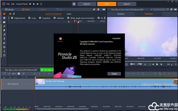The height and width of the screenshot is (111, 178).
Task: Click the sound disc sidebar icon
Action: [4, 18]
